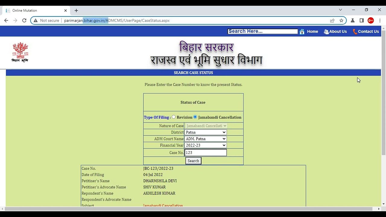Click the Bihar Bhumi tree logo
Screen dimensions: 386x217
click(x=20, y=52)
